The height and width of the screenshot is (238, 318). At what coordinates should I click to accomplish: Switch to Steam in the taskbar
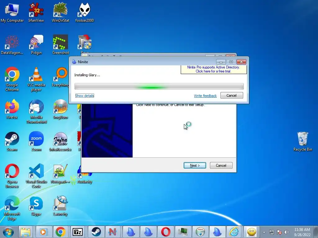point(96,232)
